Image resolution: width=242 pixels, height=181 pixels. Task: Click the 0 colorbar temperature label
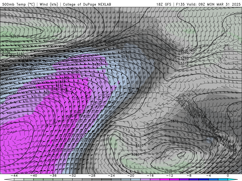tap(228, 176)
